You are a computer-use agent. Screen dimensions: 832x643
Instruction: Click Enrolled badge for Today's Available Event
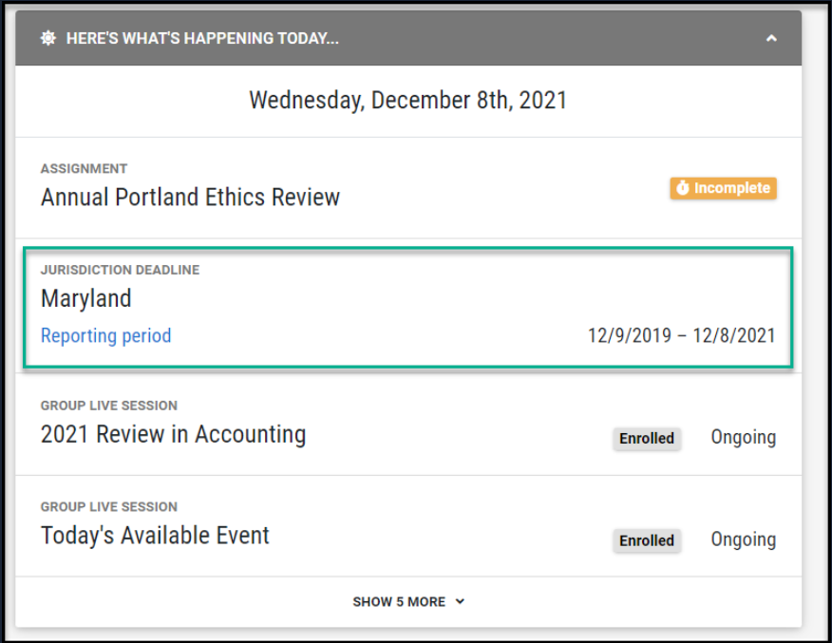(x=647, y=540)
